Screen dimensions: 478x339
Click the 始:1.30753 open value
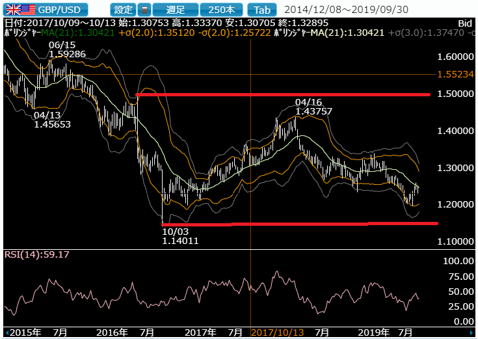click(x=144, y=23)
